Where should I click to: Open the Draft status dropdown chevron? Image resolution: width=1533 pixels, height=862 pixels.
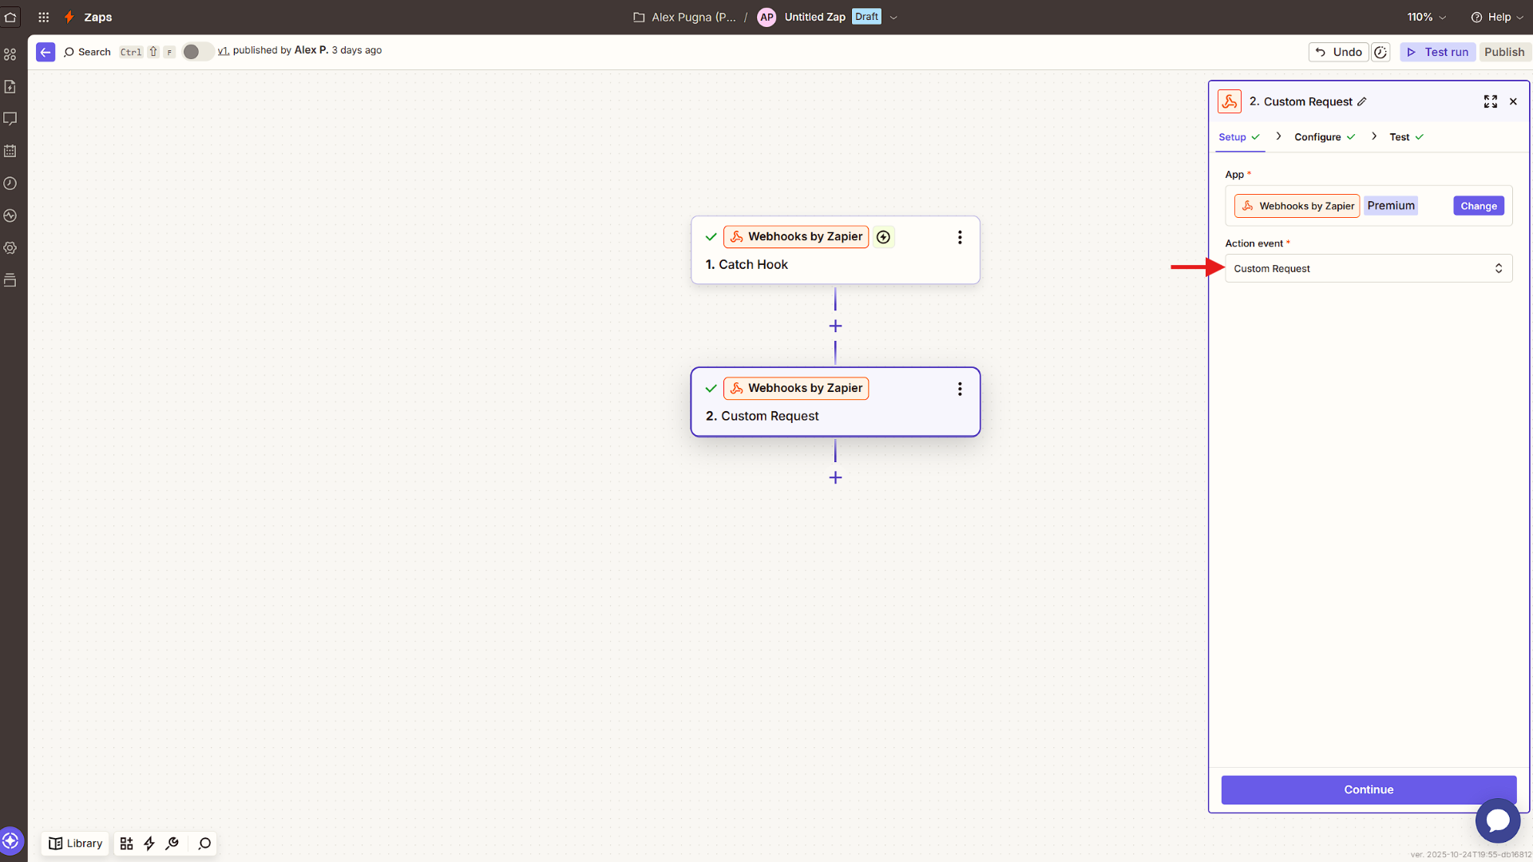pyautogui.click(x=893, y=17)
